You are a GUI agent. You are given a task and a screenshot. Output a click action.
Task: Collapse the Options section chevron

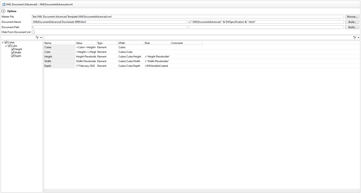(3, 11)
